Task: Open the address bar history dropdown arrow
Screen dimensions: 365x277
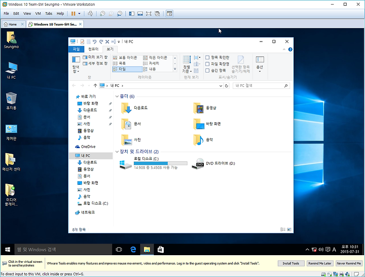Action: [x=221, y=86]
